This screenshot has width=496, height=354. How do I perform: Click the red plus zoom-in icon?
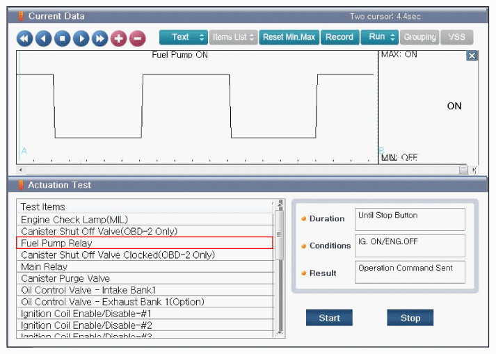[x=118, y=38]
